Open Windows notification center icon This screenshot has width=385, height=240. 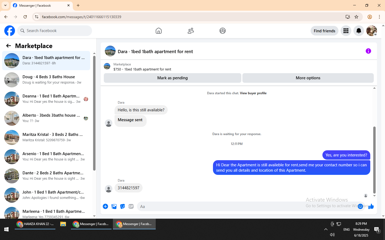click(x=377, y=230)
